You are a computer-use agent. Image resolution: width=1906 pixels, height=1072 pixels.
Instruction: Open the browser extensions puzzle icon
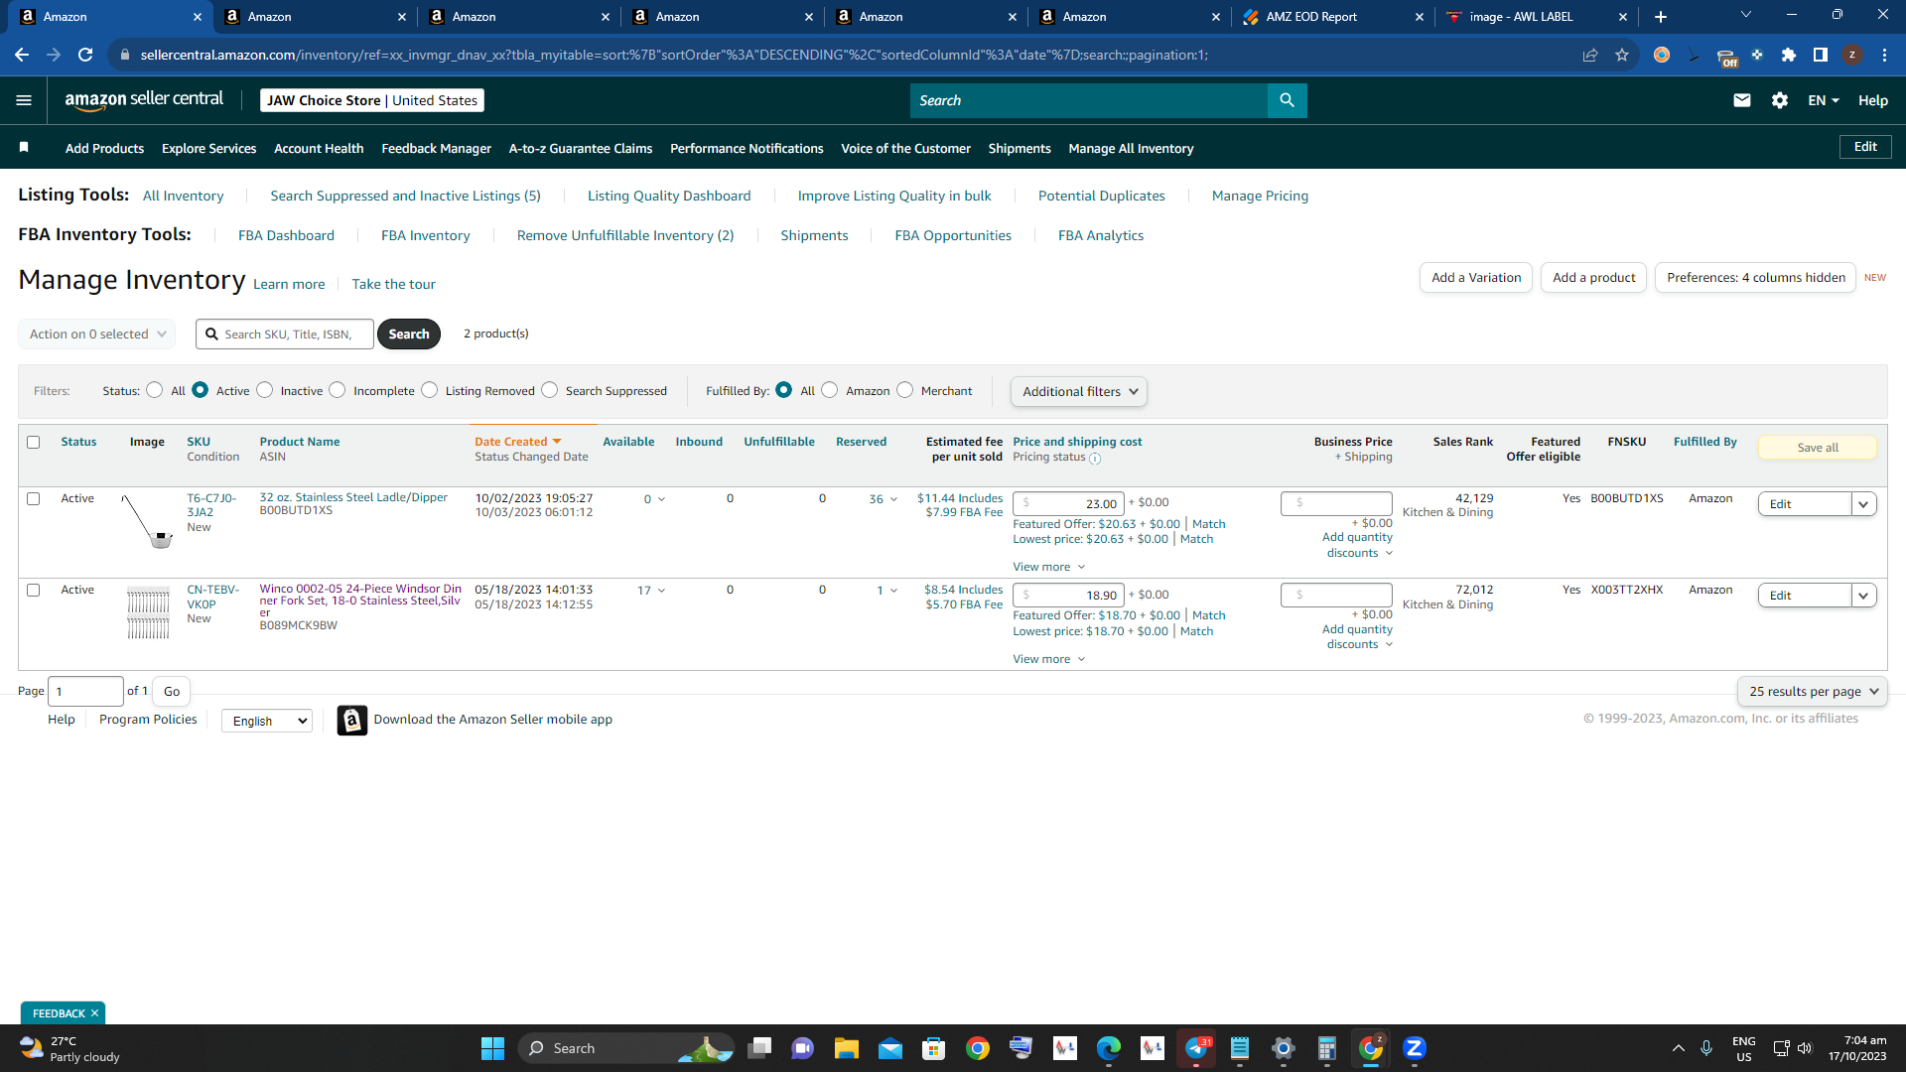1789,55
